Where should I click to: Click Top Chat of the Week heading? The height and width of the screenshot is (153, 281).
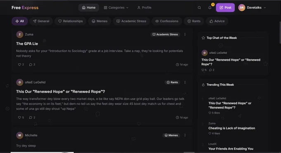[x=221, y=38]
